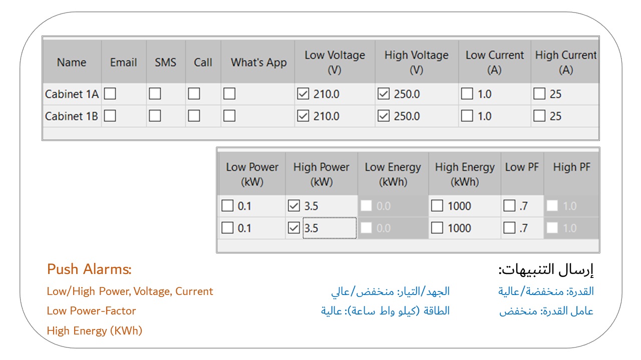Enable SMS checkbox for Cabinet 1A

pos(155,94)
